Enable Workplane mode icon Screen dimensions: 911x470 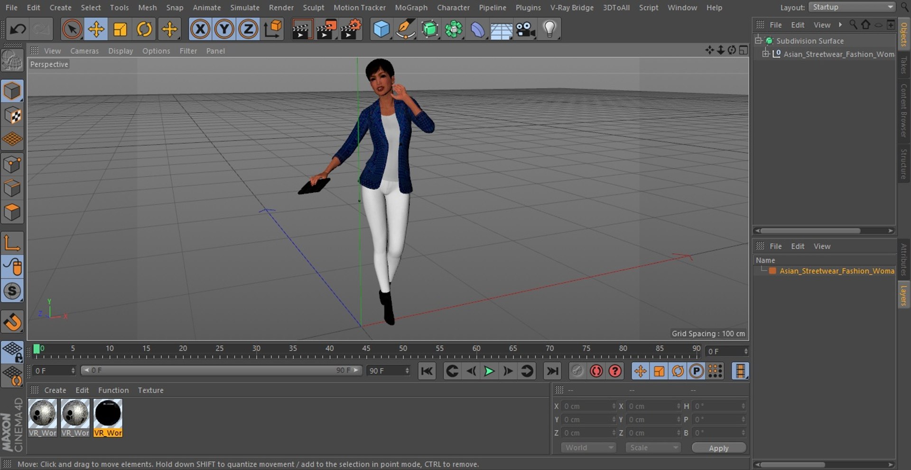(12, 139)
